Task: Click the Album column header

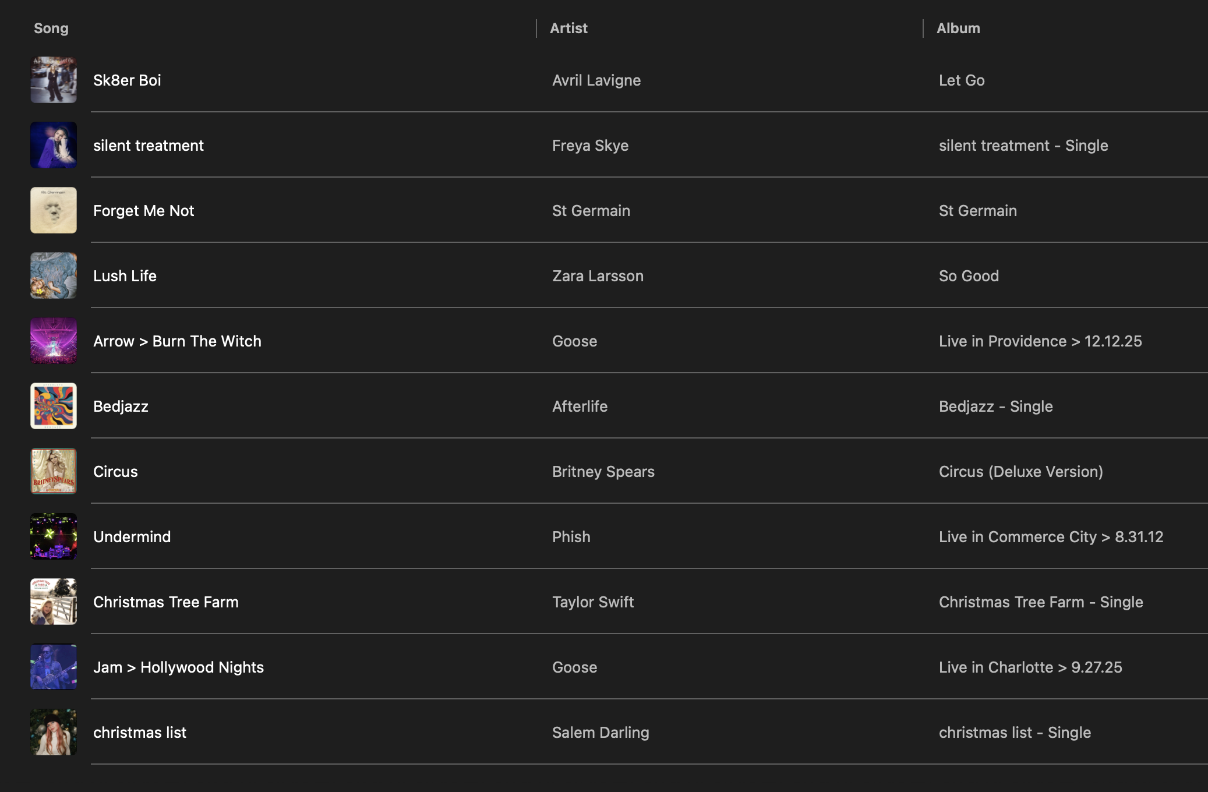Action: pyautogui.click(x=958, y=28)
